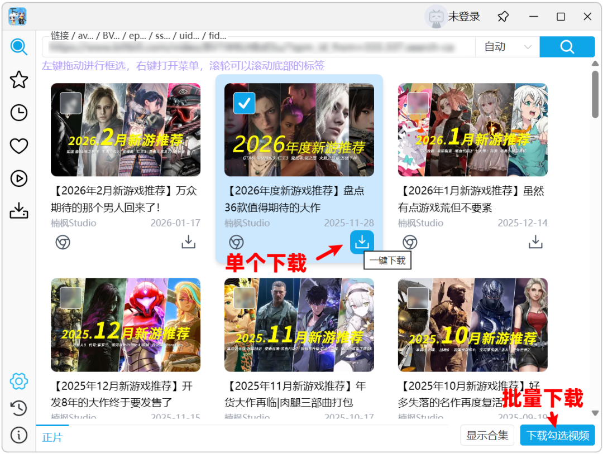Check the January 2026 video checkbox

coord(418,103)
